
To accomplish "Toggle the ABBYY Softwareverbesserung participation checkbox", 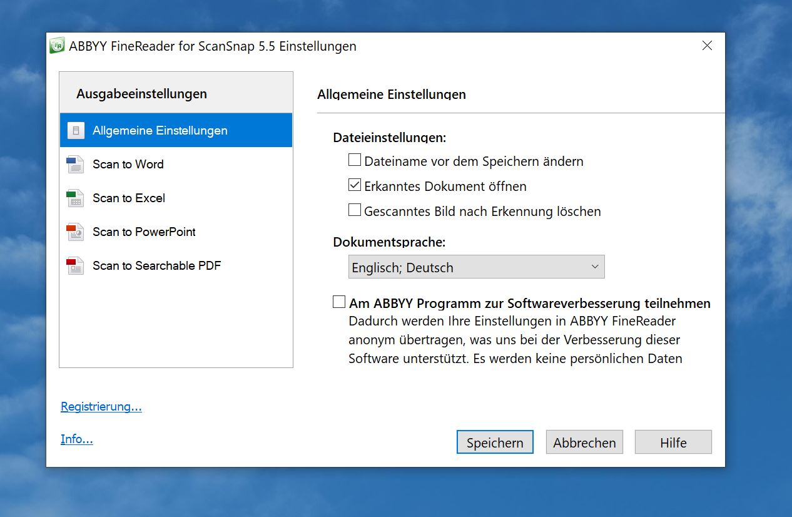I will 339,302.
